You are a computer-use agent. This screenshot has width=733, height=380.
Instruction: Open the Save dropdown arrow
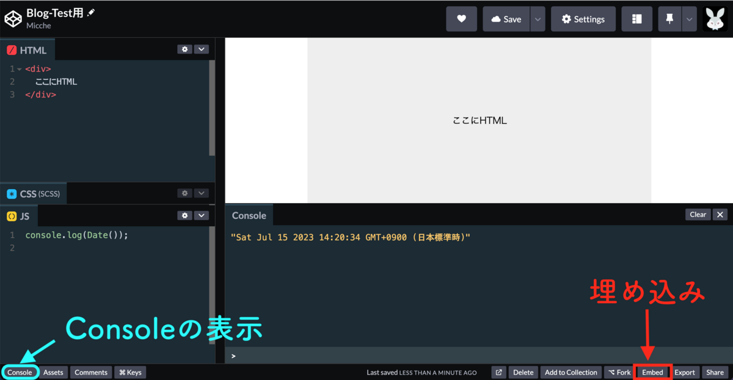[537, 19]
